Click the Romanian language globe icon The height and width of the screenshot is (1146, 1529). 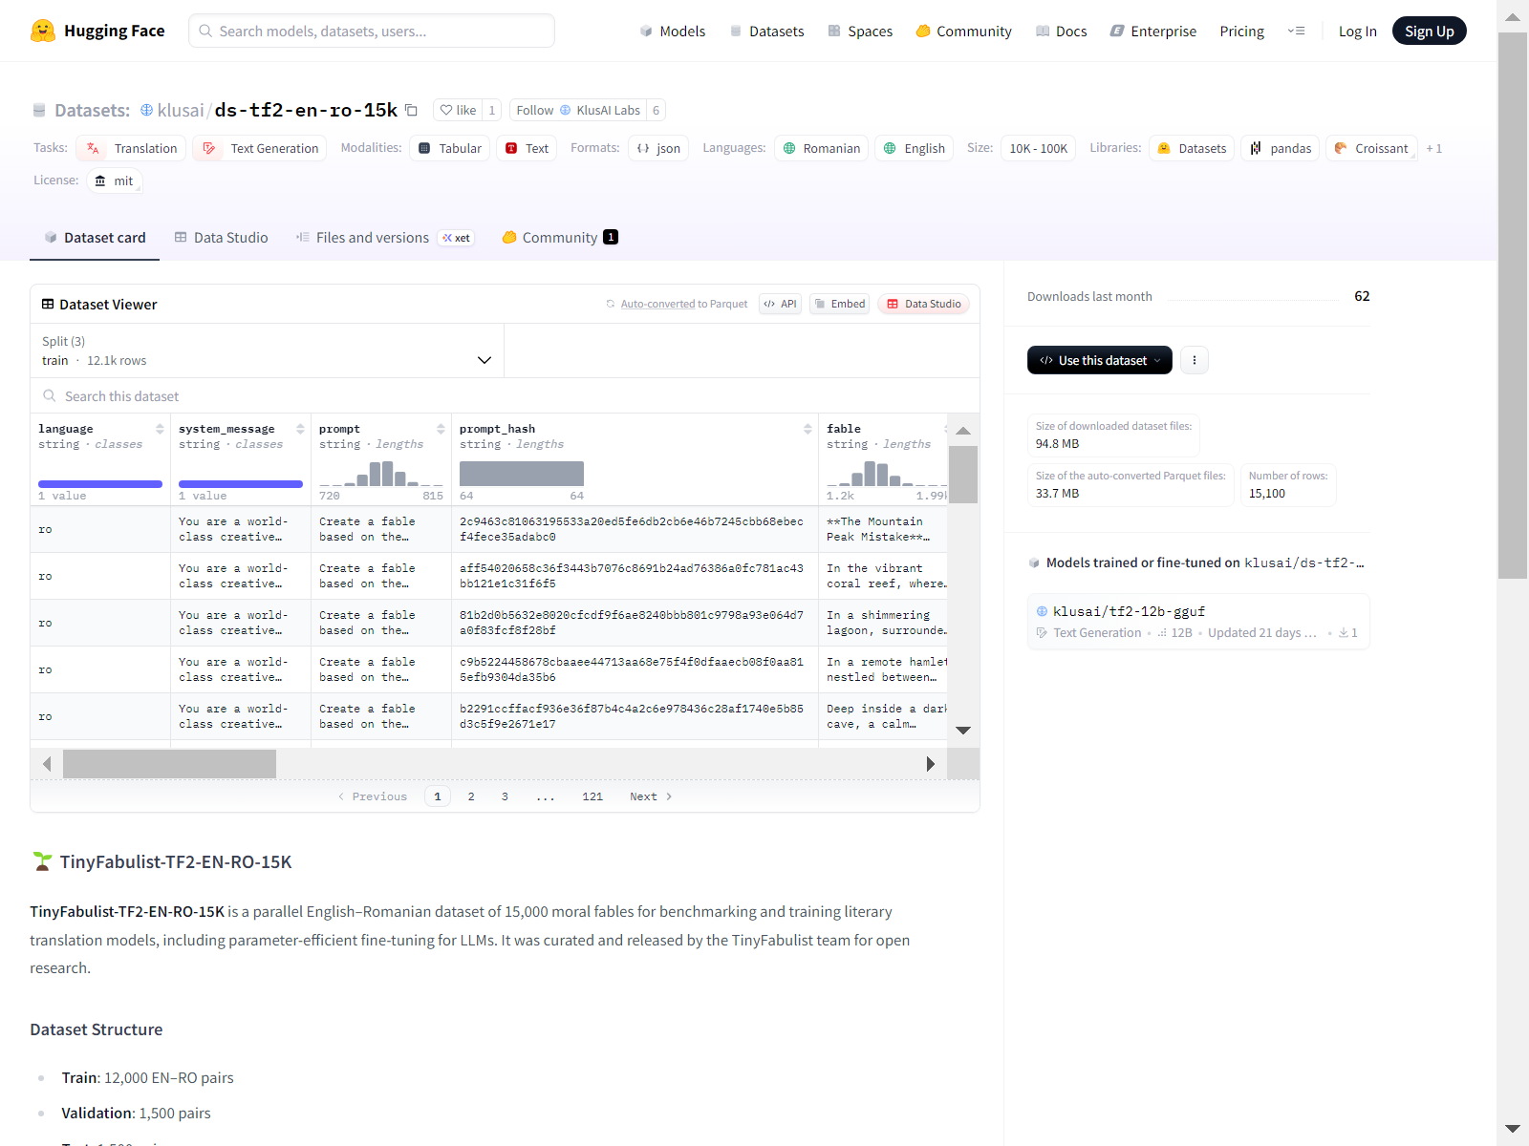(x=789, y=148)
